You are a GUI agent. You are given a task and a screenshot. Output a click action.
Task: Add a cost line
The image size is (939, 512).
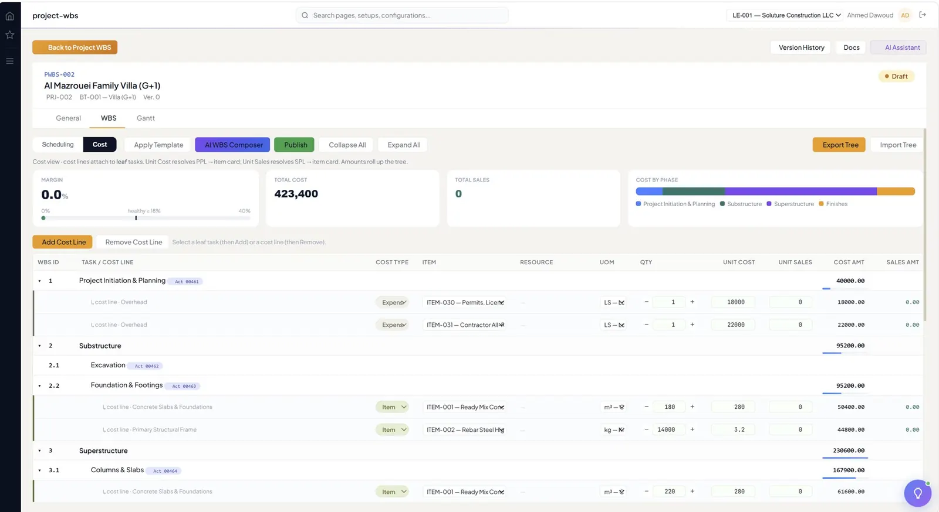tap(63, 242)
